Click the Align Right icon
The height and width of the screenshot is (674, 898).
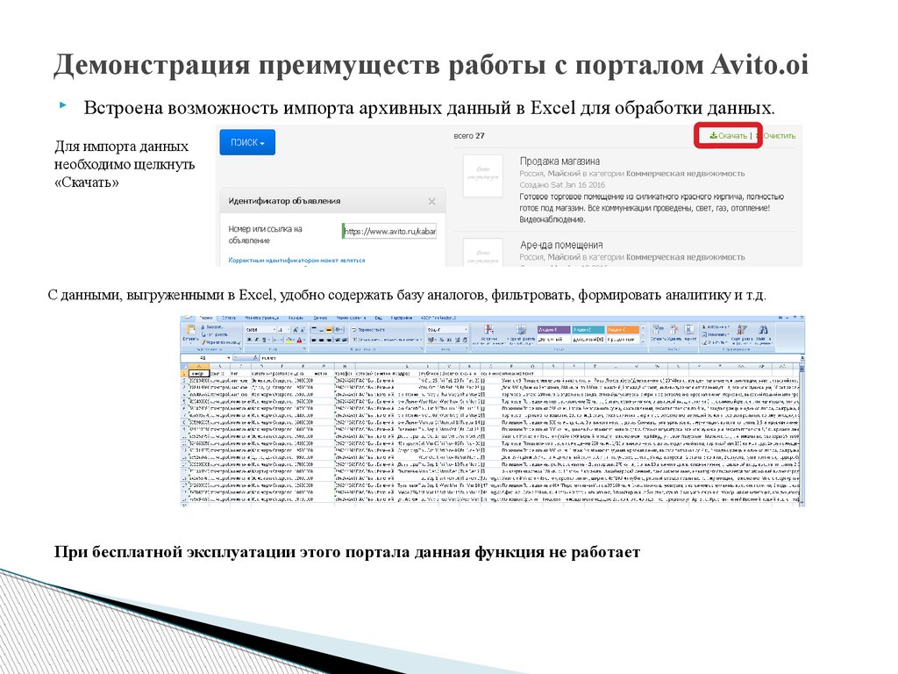329,340
